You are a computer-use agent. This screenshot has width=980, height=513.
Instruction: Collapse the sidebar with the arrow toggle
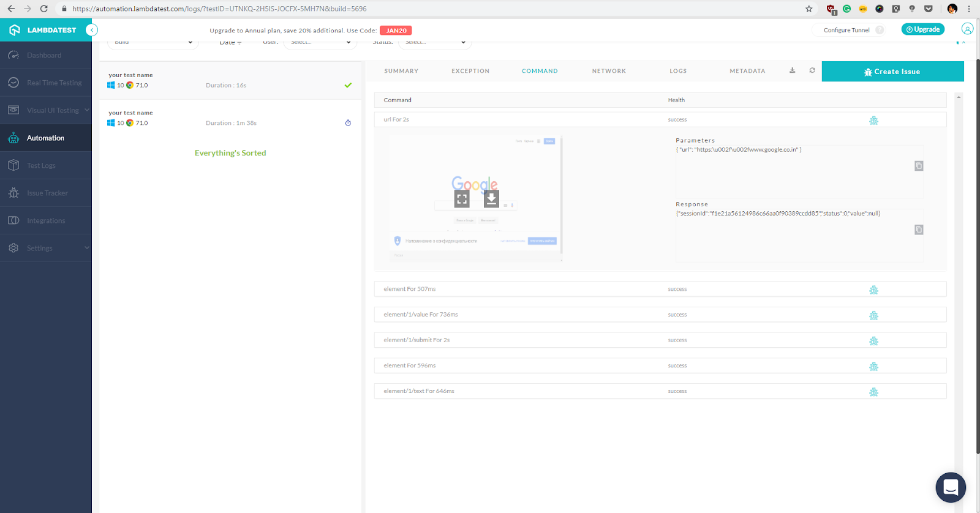tap(92, 30)
